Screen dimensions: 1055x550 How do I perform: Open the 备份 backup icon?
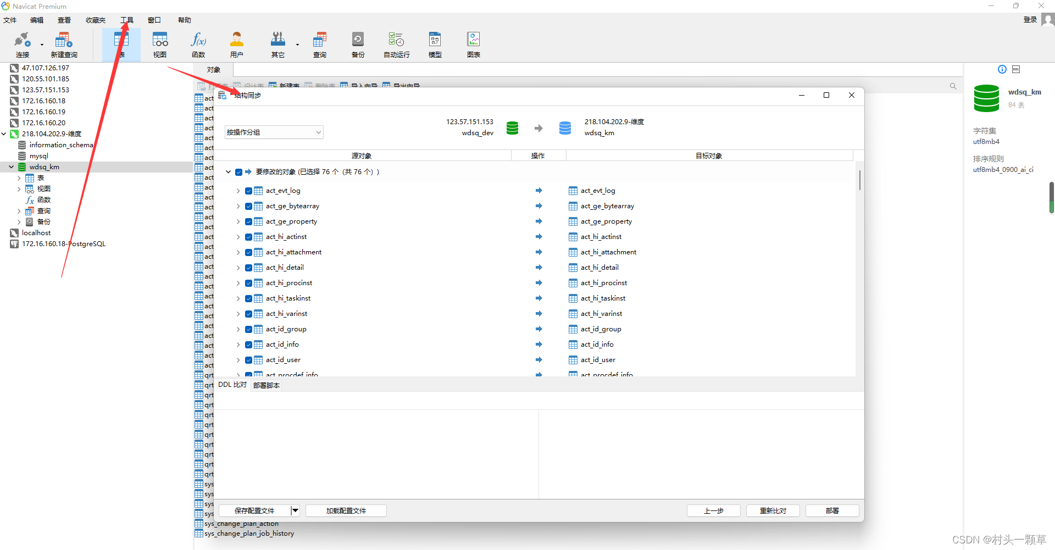tap(358, 45)
